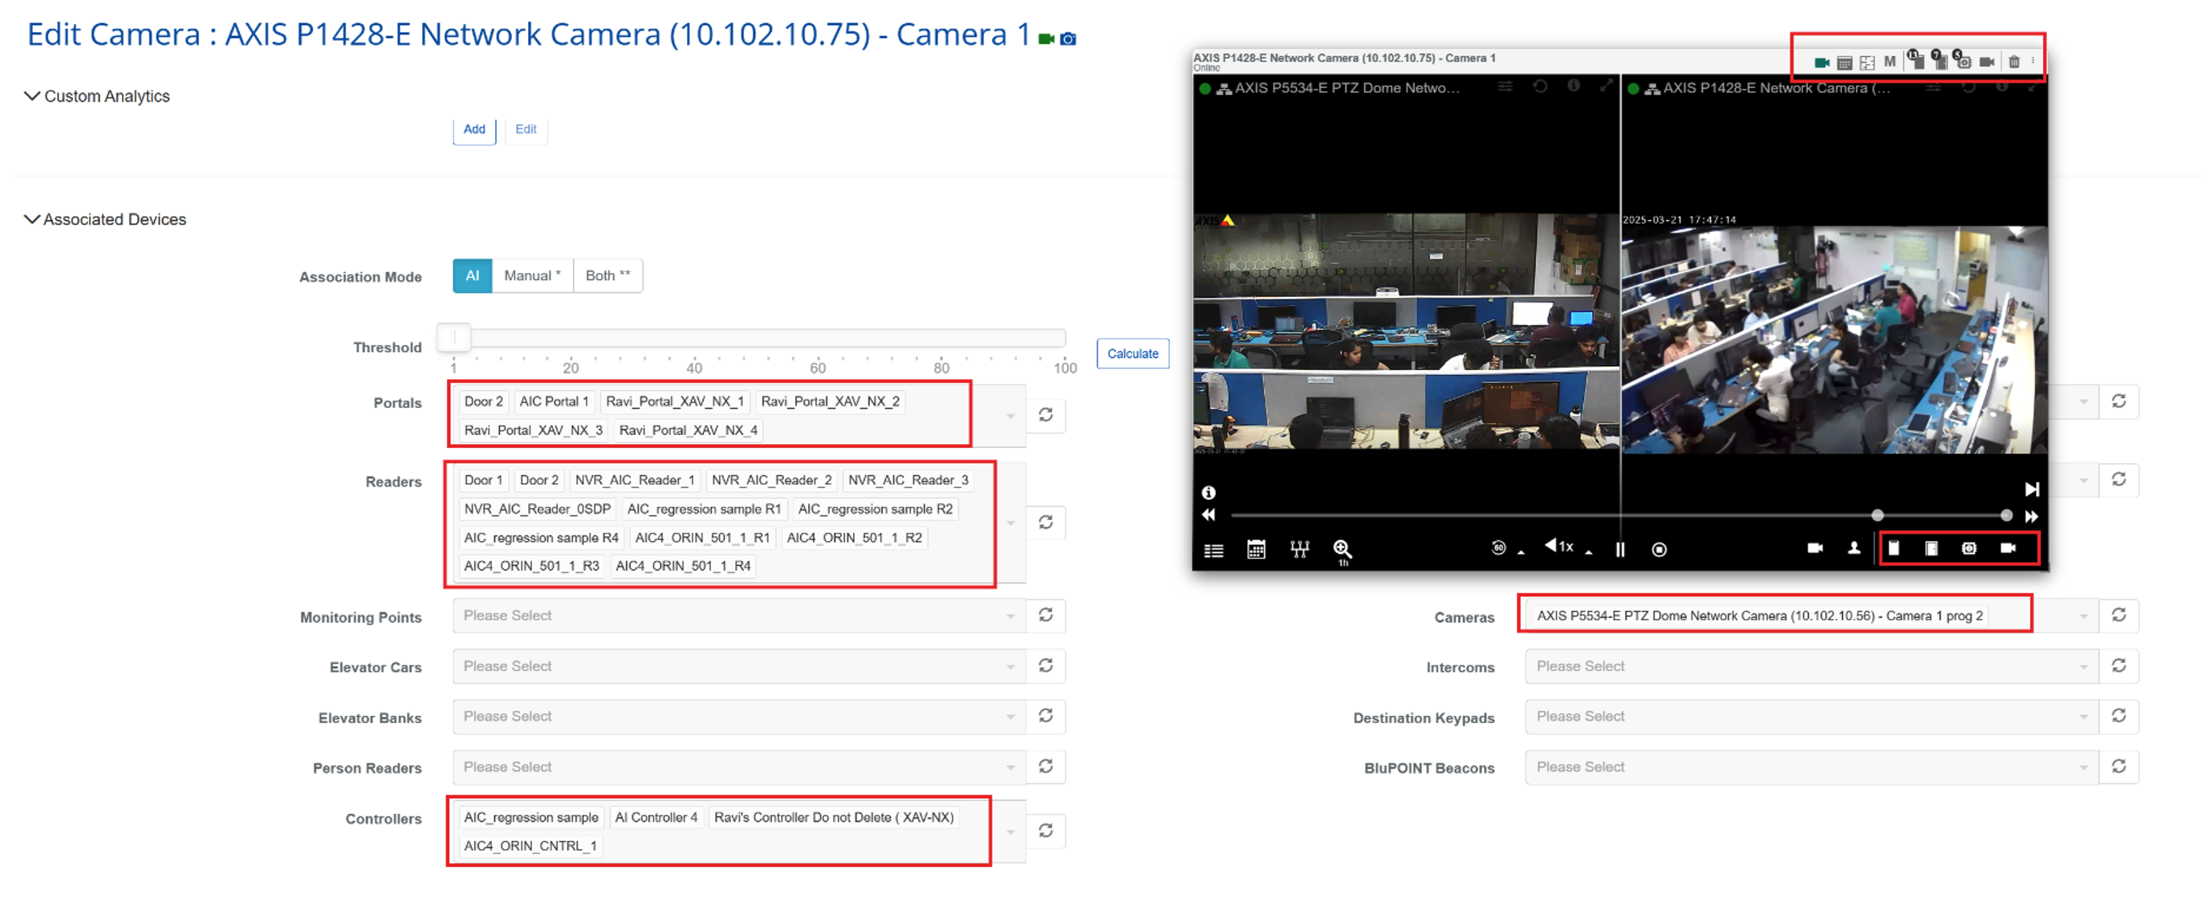Screen dimensions: 2202x907
Task: Pause the video playback
Action: [1620, 550]
